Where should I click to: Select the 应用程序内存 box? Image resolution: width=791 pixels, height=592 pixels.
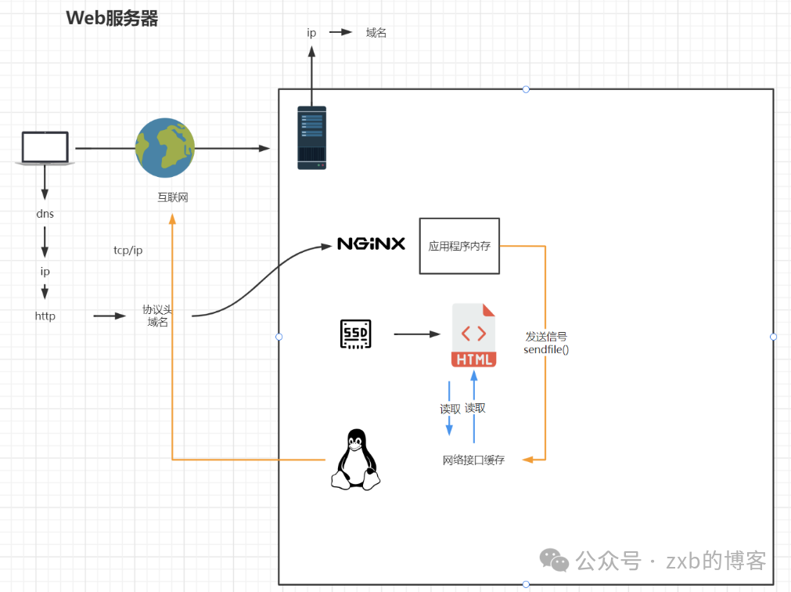(x=459, y=246)
